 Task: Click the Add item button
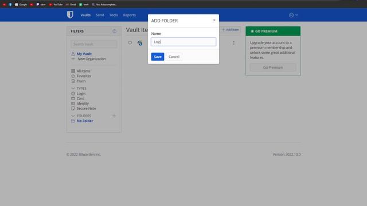coord(231,30)
